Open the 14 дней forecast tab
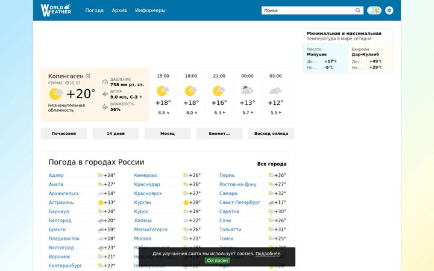The image size is (434, 271). (x=116, y=134)
